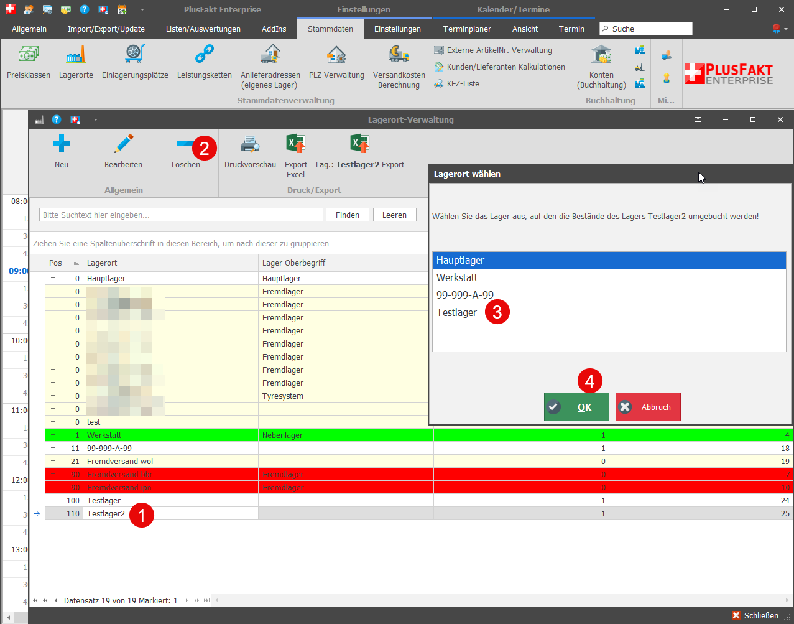
Task: Expand the Testlager2 row
Action: point(53,513)
